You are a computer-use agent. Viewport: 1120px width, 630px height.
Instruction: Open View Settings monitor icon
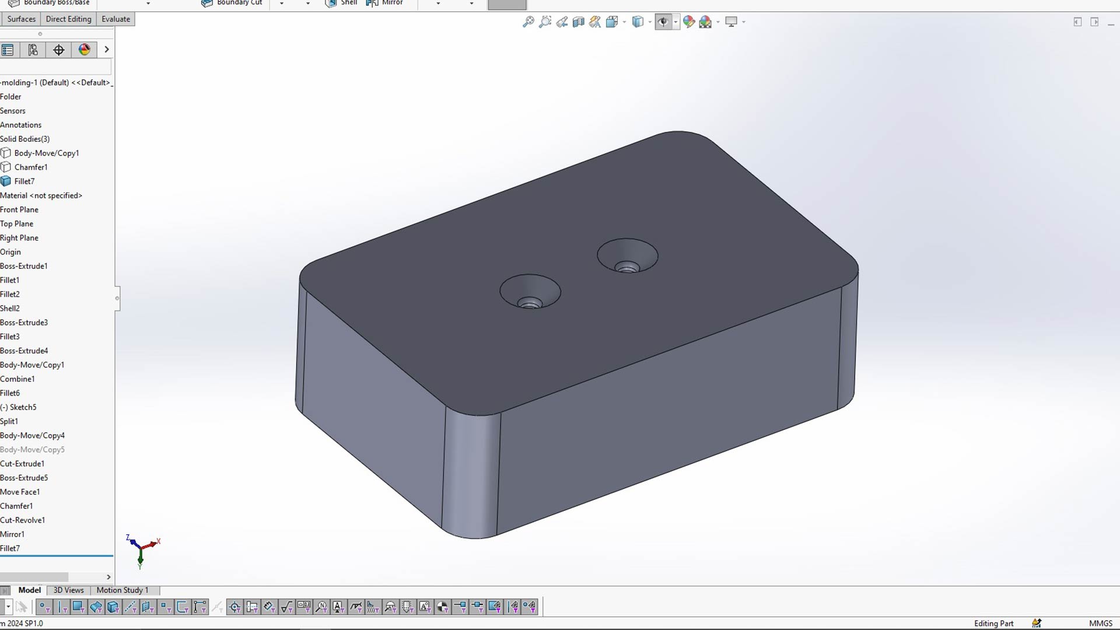[731, 22]
